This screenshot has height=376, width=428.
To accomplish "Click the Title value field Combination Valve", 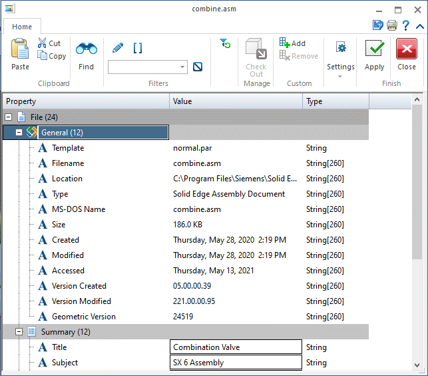I will coord(236,347).
